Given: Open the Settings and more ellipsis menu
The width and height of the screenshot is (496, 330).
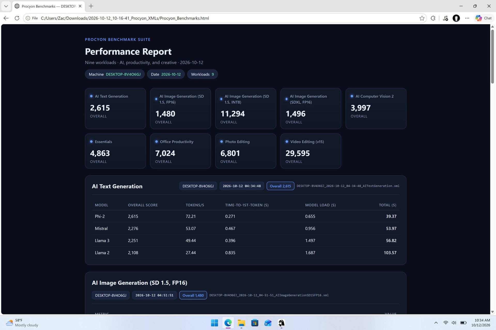Looking at the screenshot, I should tap(467, 18).
